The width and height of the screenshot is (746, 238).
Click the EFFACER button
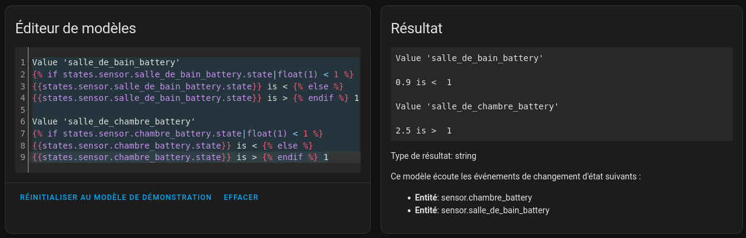point(241,198)
